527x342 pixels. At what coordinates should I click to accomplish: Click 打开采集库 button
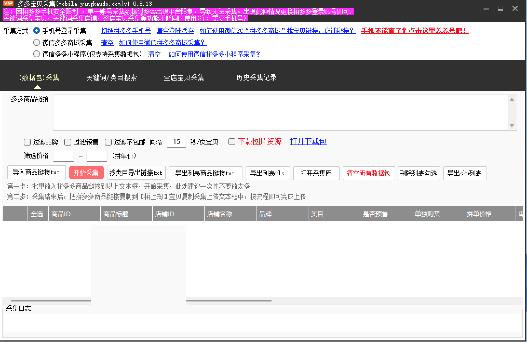[316, 173]
